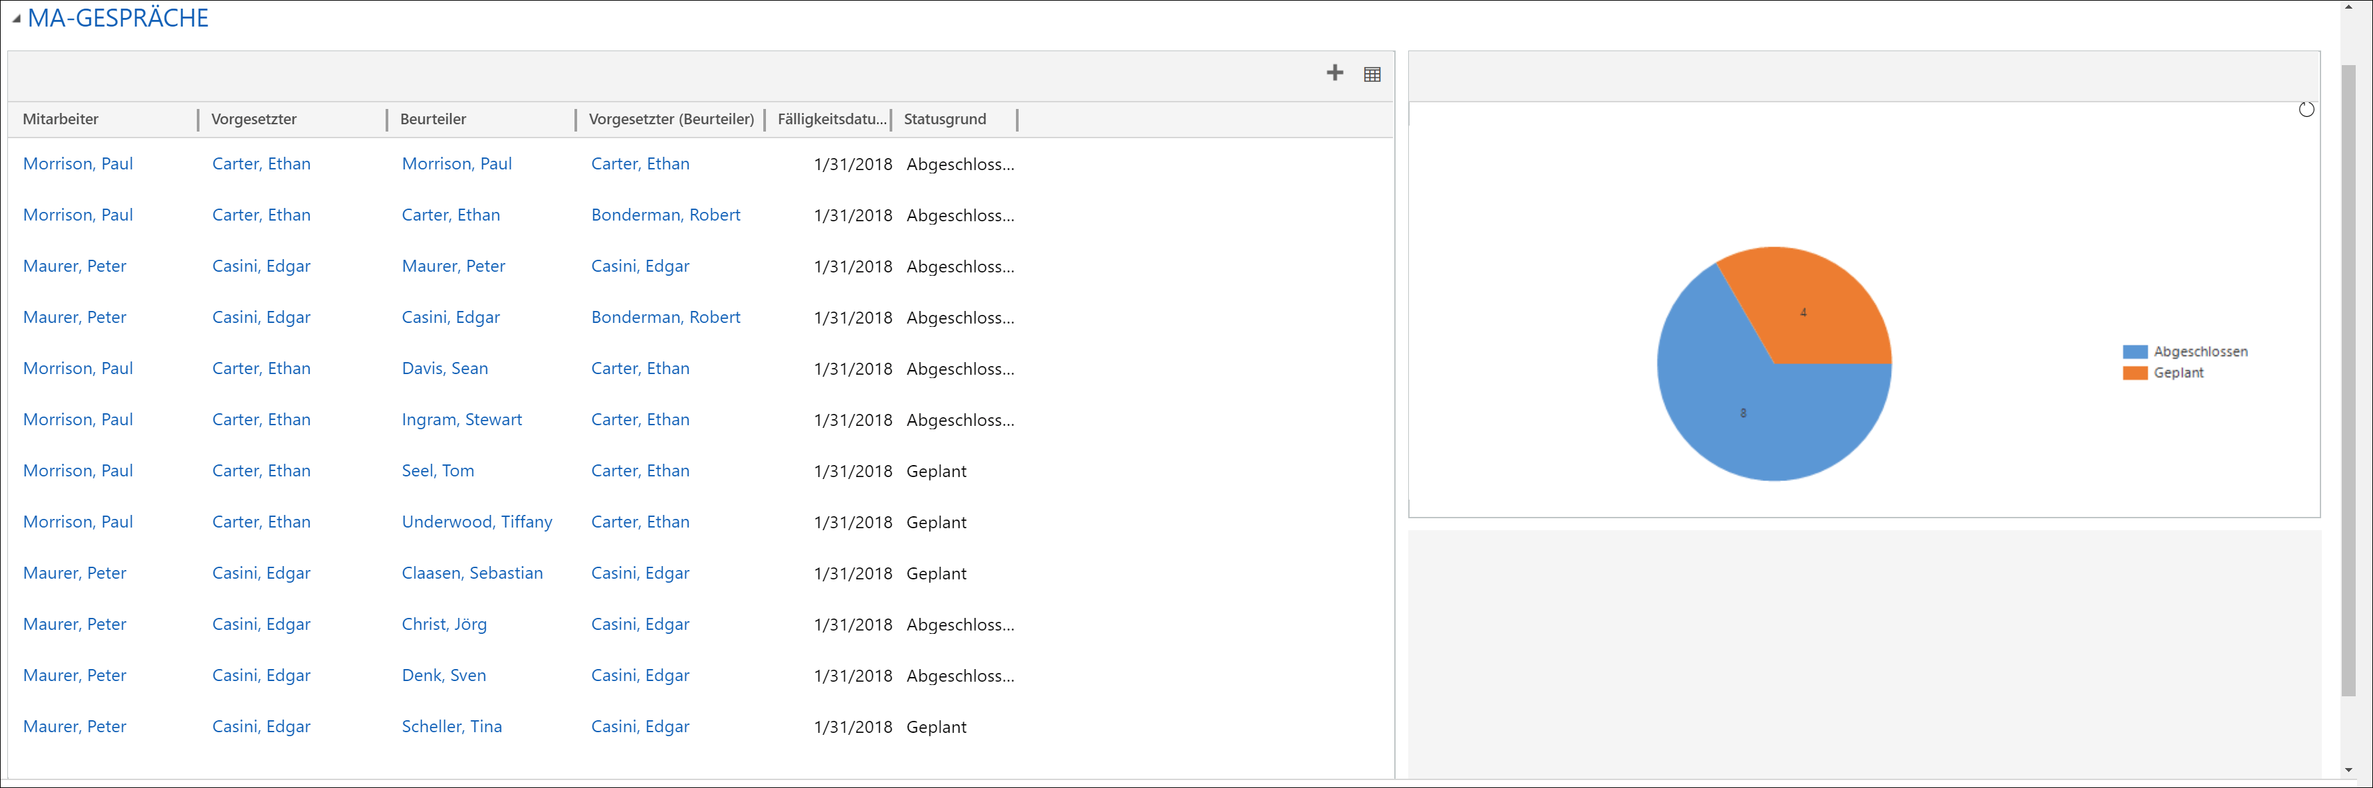Open Bonderman, Robert in the Casini, Edgar Beurteiler row
2373x788 pixels.
(666, 317)
